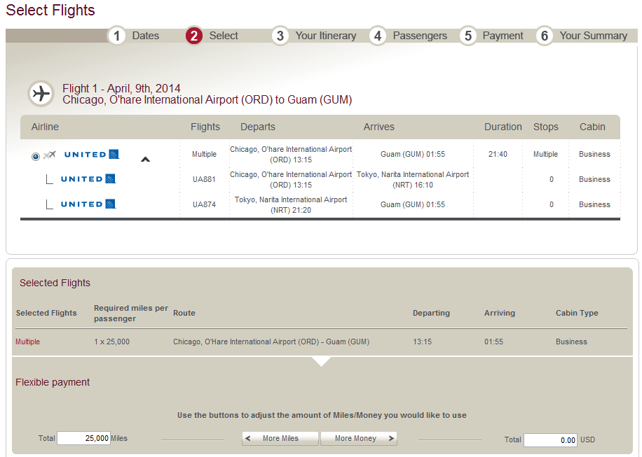
Task: Click the Duration column header
Action: point(503,127)
